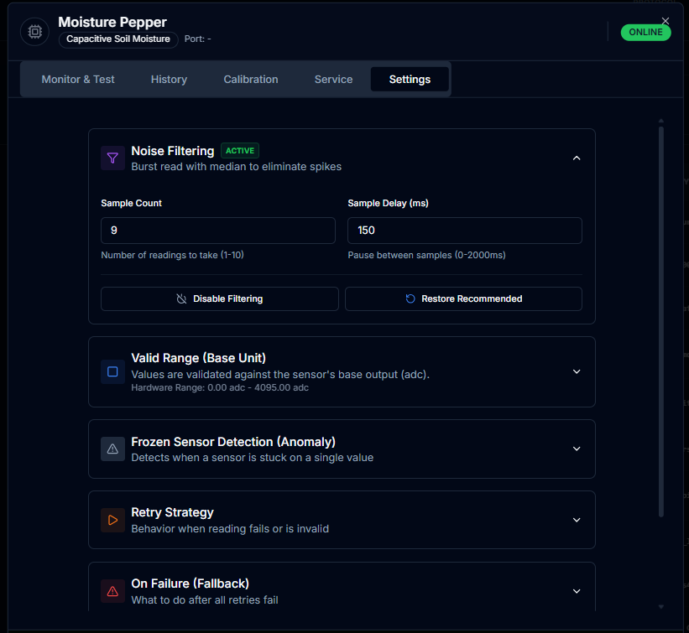689x633 pixels.
Task: Expand the Valid Range (Base Unit) section
Action: click(577, 371)
